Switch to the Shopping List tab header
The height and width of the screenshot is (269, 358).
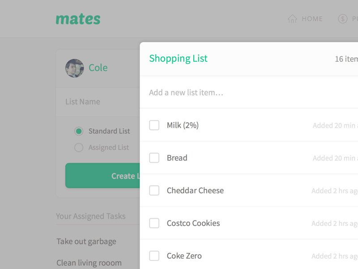point(178,58)
